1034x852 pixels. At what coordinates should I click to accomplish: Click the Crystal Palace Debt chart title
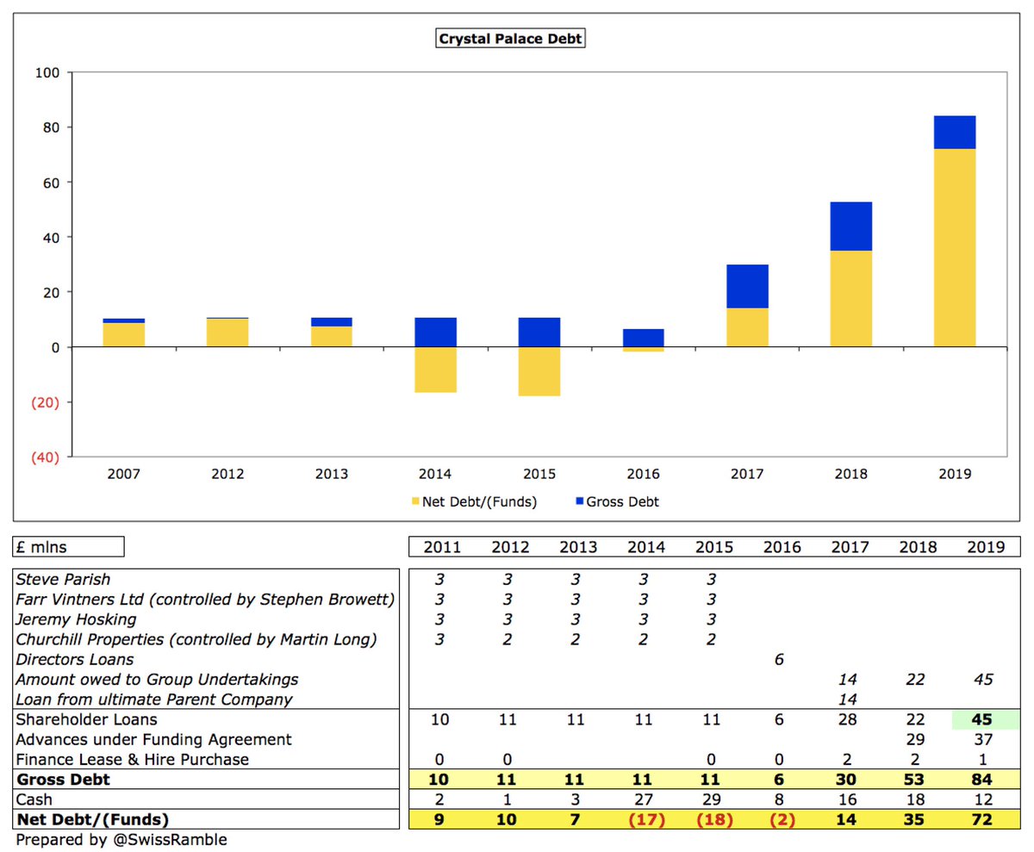click(x=512, y=39)
